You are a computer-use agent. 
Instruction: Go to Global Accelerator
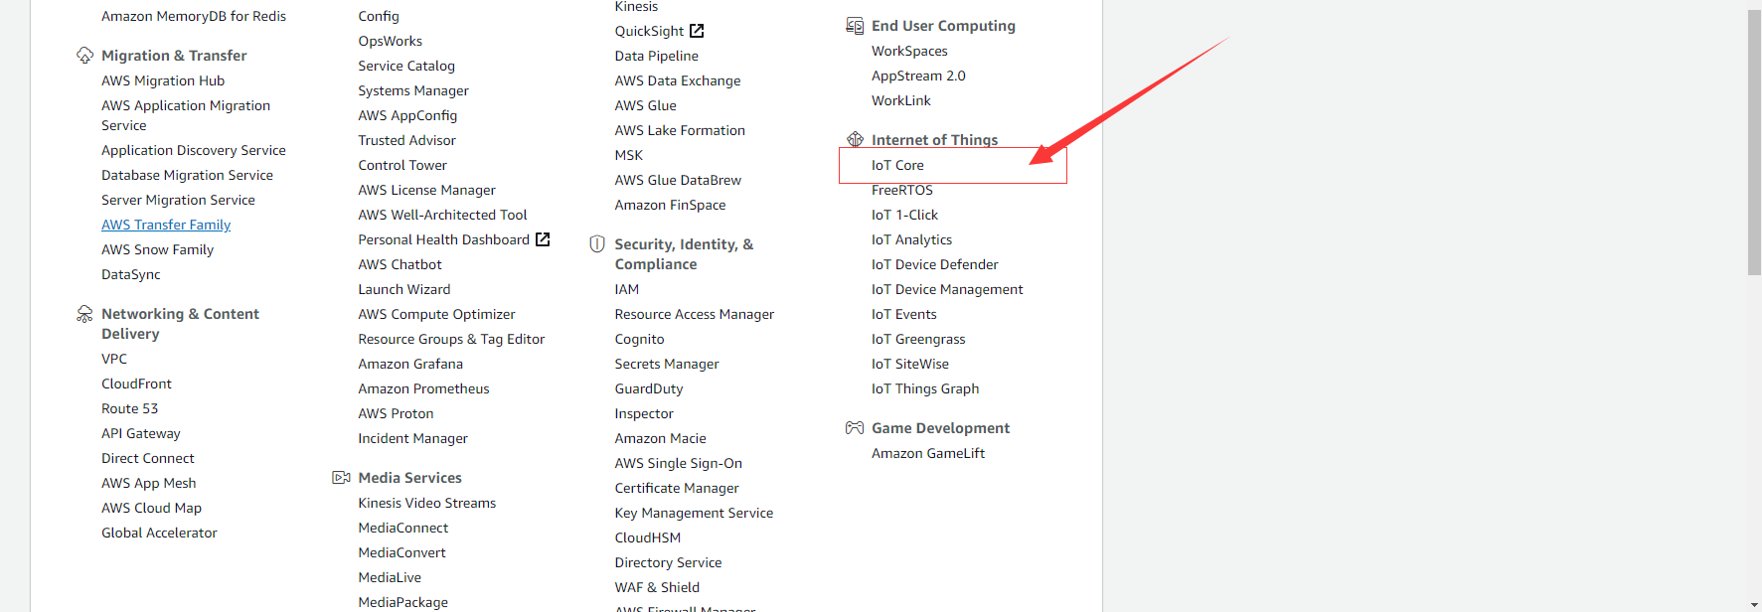pyautogui.click(x=159, y=533)
